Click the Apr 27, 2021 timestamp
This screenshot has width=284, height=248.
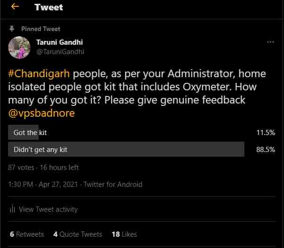tap(58, 184)
